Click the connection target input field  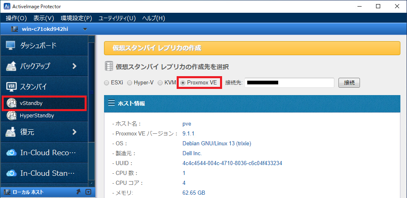pyautogui.click(x=289, y=83)
